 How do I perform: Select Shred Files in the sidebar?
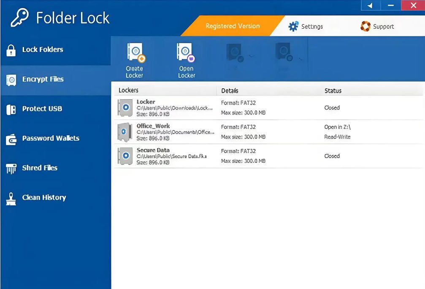[x=55, y=168]
